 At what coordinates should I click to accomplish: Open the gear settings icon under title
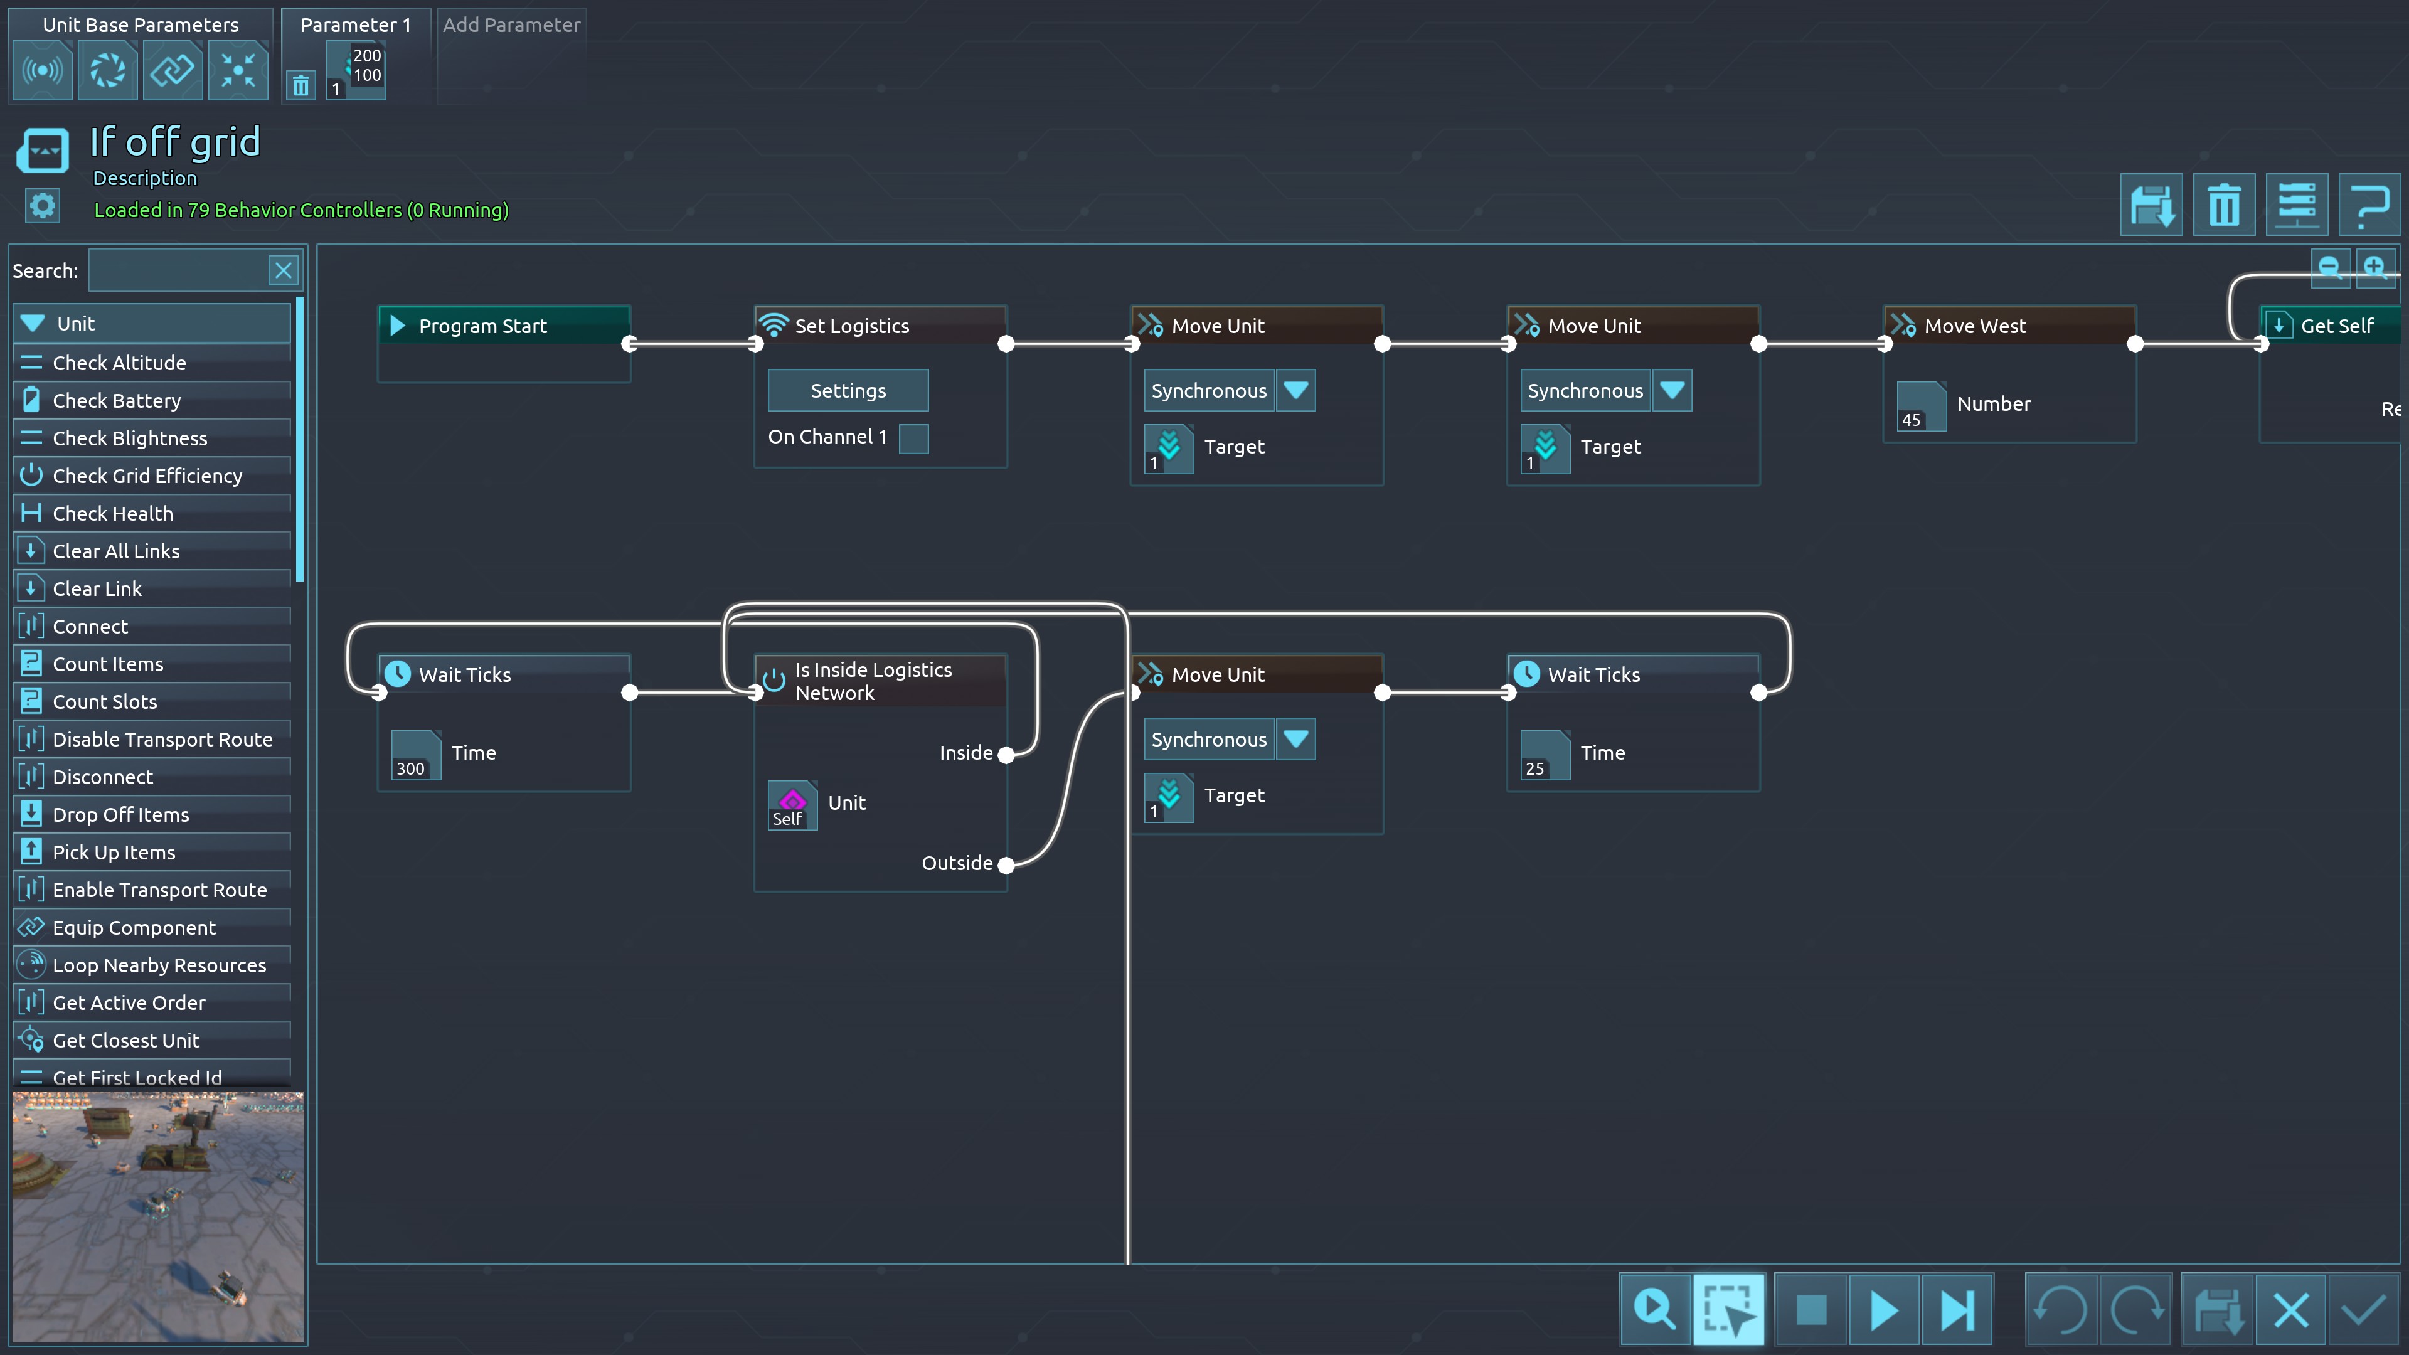coord(42,206)
